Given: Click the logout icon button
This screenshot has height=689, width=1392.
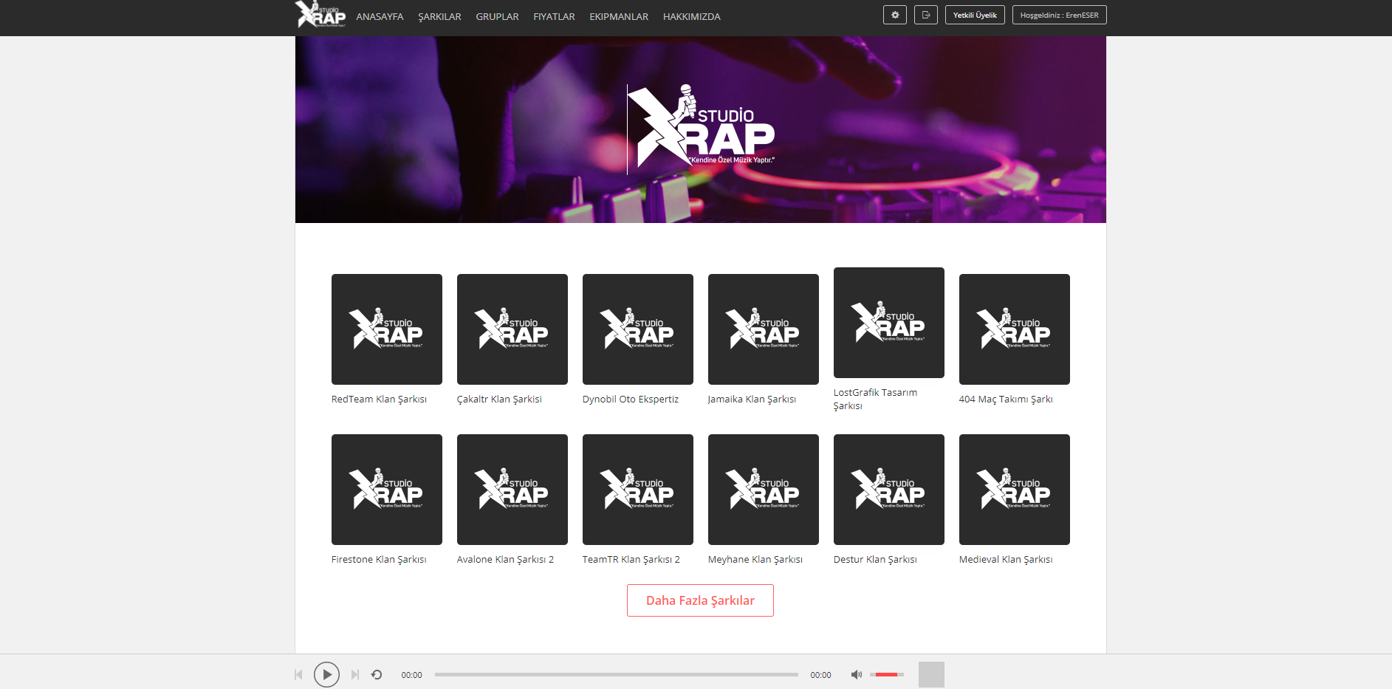Looking at the screenshot, I should [x=925, y=15].
